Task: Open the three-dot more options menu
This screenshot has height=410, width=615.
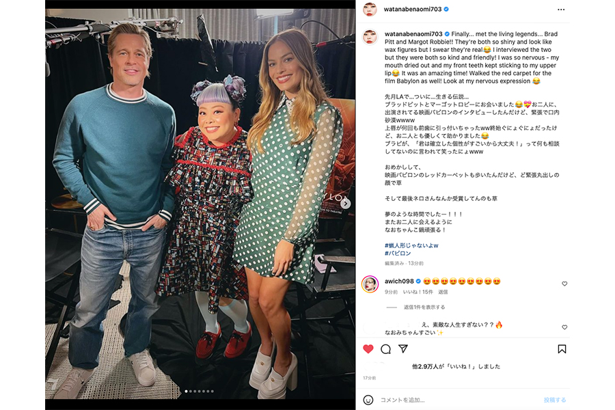Action: coord(561,10)
